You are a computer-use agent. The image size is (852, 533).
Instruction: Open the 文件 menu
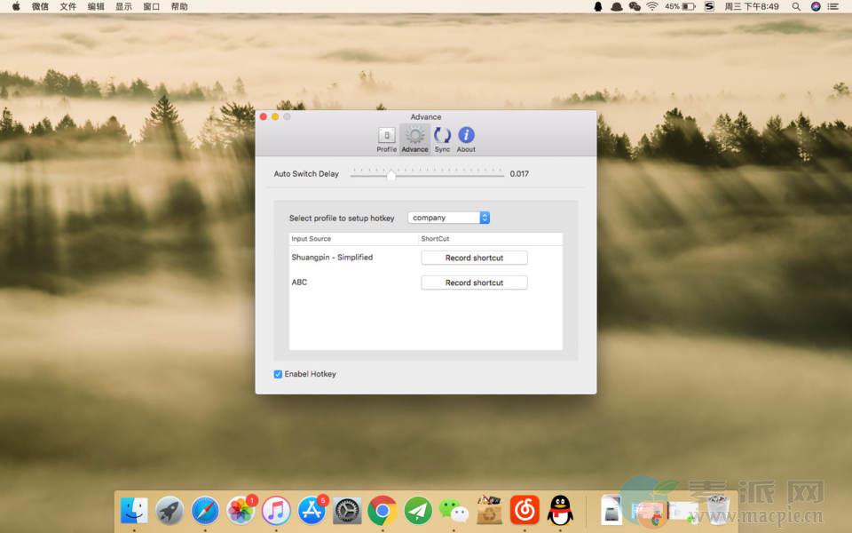coord(67,6)
